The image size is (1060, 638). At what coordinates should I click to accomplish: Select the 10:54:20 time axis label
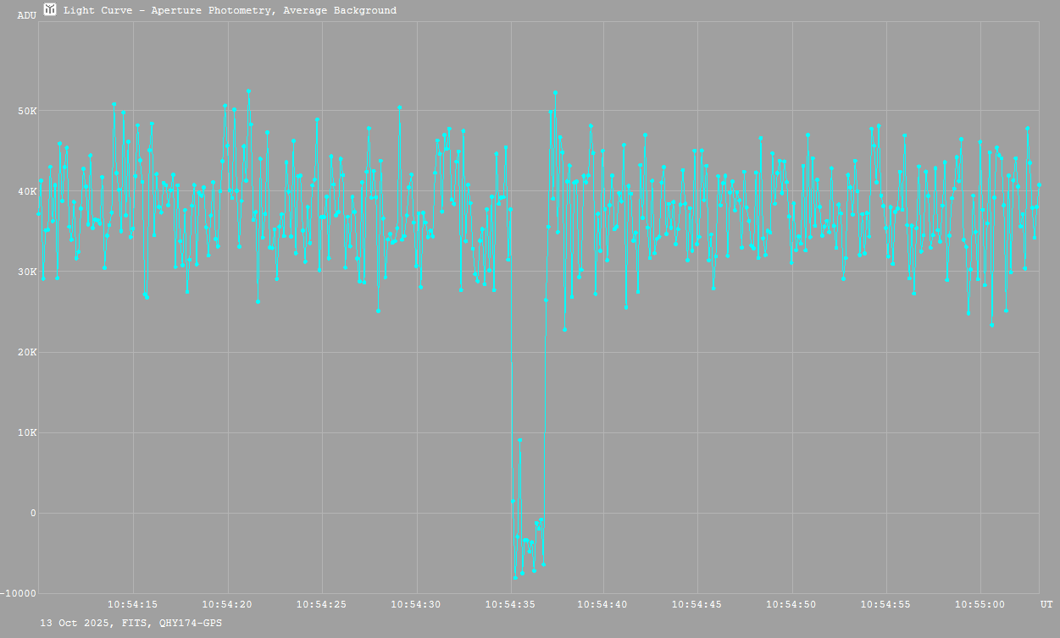pyautogui.click(x=226, y=604)
